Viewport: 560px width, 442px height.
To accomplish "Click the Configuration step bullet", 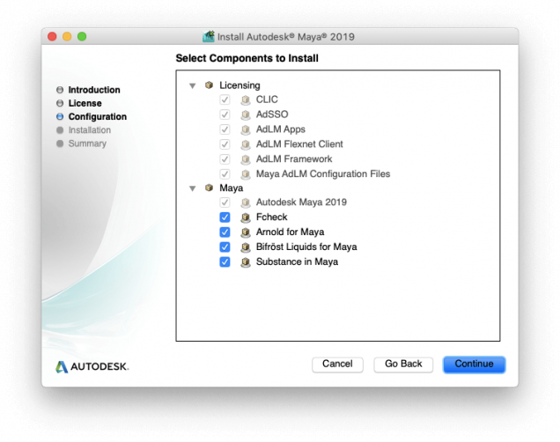I will 60,117.
